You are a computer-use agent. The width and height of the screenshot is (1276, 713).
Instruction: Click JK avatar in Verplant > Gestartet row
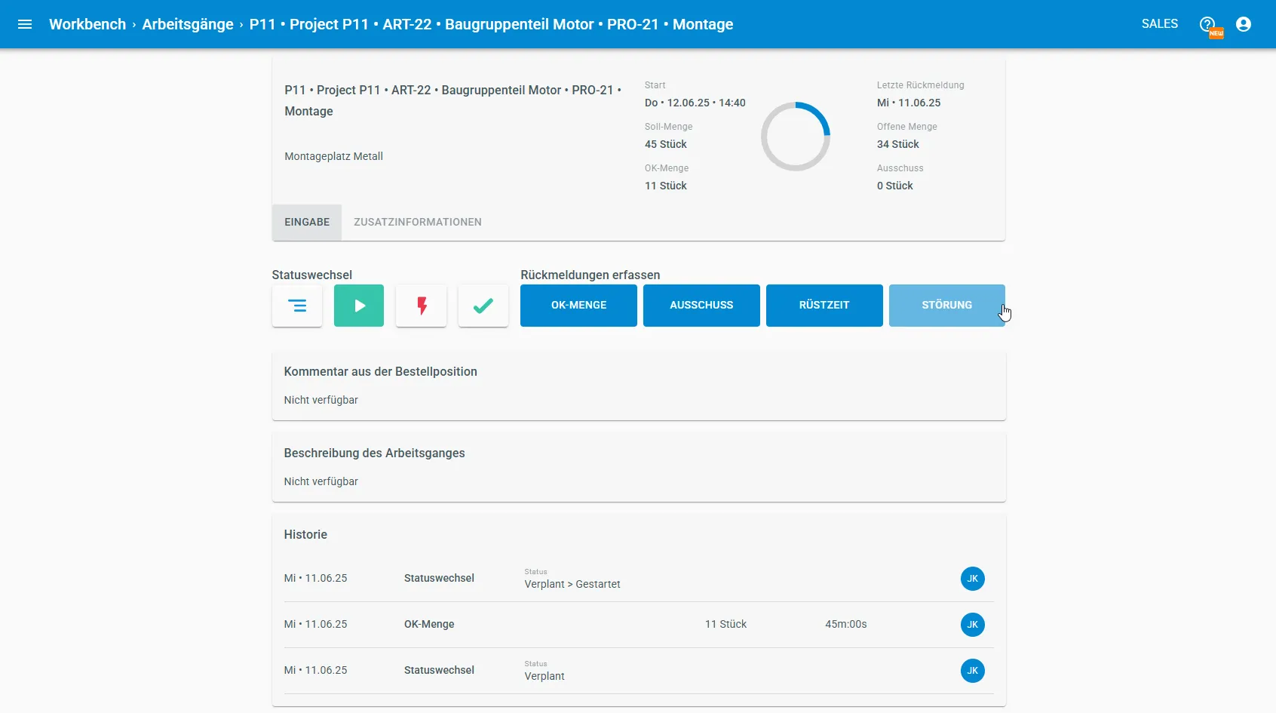point(973,579)
